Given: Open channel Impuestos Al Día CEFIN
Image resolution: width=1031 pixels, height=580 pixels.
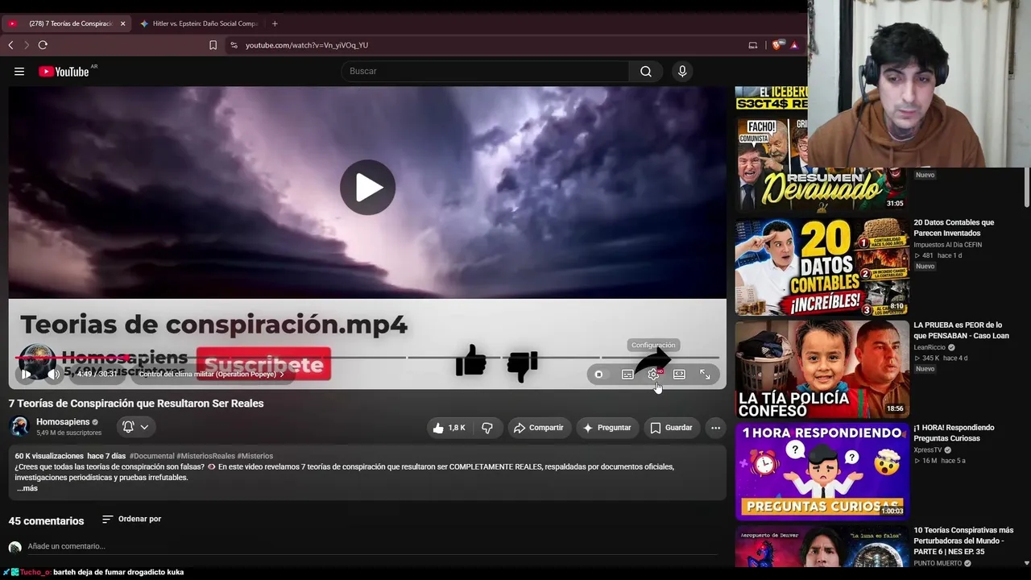Looking at the screenshot, I should click(x=947, y=245).
